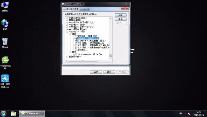Show hidden tray icons arrow
The image size is (207, 117).
pyautogui.click(x=185, y=114)
